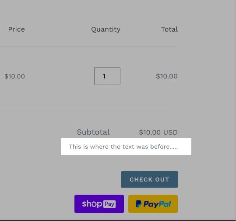The image size is (236, 221).
Task: Click the $10.00 USD subtotal amount
Action: point(159,132)
